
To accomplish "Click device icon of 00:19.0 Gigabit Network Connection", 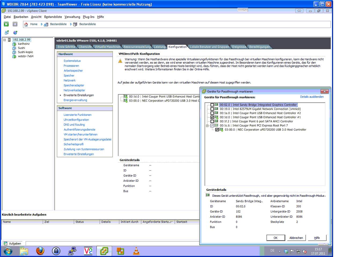I will pos(216,109).
